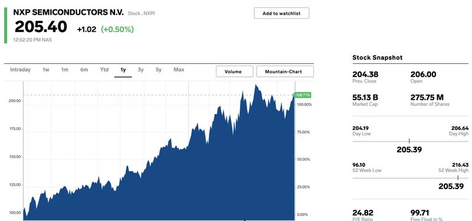Click the 205.40 current price
472x221 pixels.
(41, 27)
